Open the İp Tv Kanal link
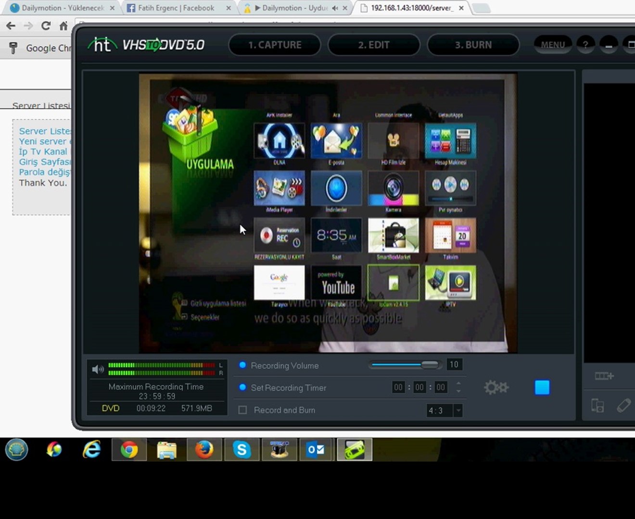Image resolution: width=635 pixels, height=519 pixels. pyautogui.click(x=43, y=151)
